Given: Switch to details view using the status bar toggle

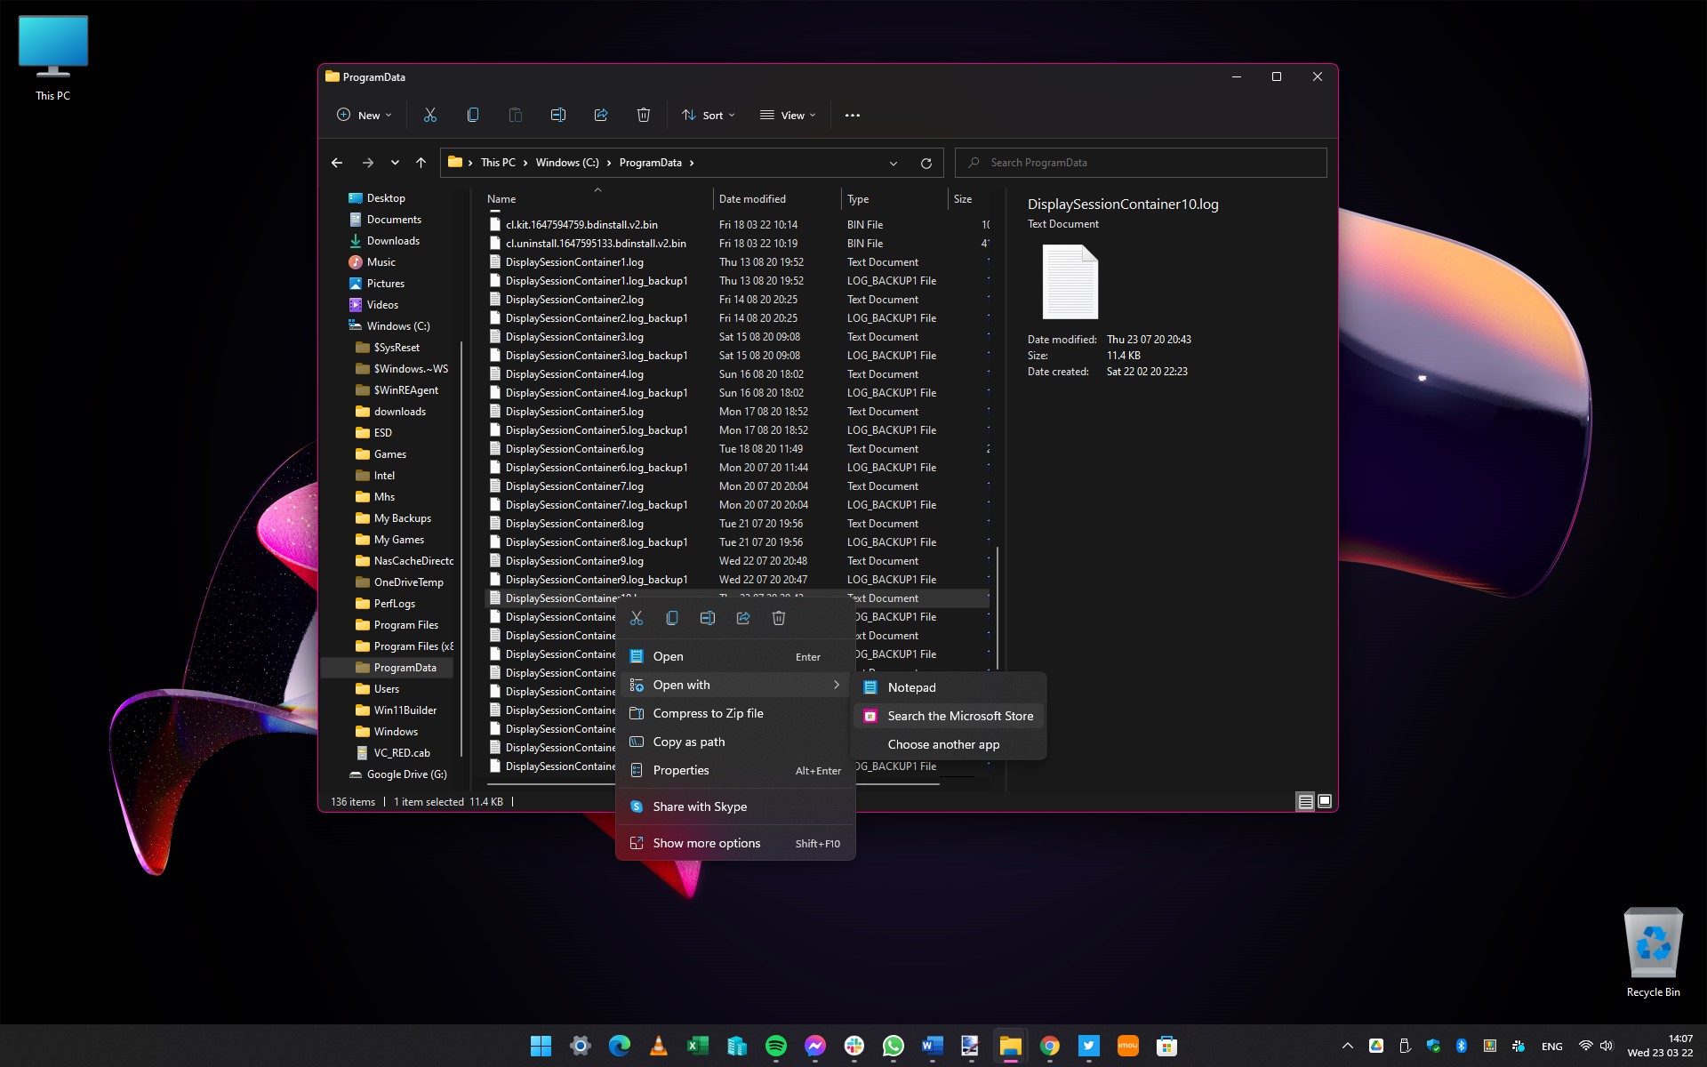Looking at the screenshot, I should (1304, 801).
